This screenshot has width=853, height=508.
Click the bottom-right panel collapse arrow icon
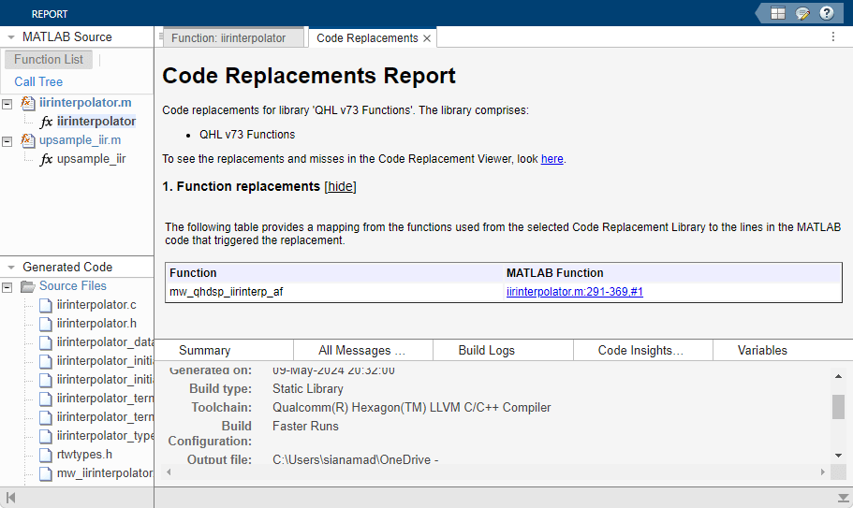842,497
